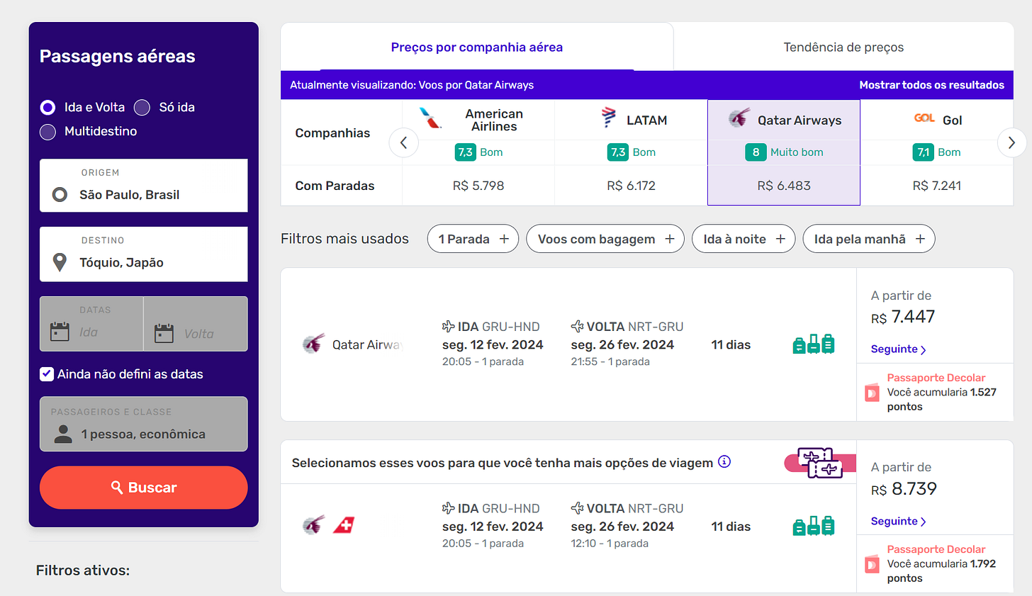
Task: Click American Airlines logo icon
Action: point(430,118)
